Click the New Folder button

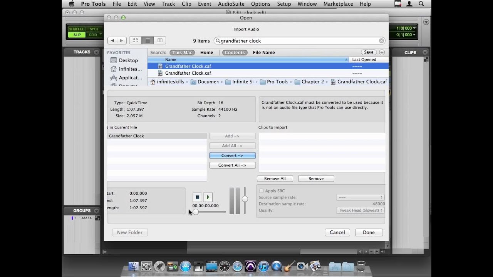[130, 232]
